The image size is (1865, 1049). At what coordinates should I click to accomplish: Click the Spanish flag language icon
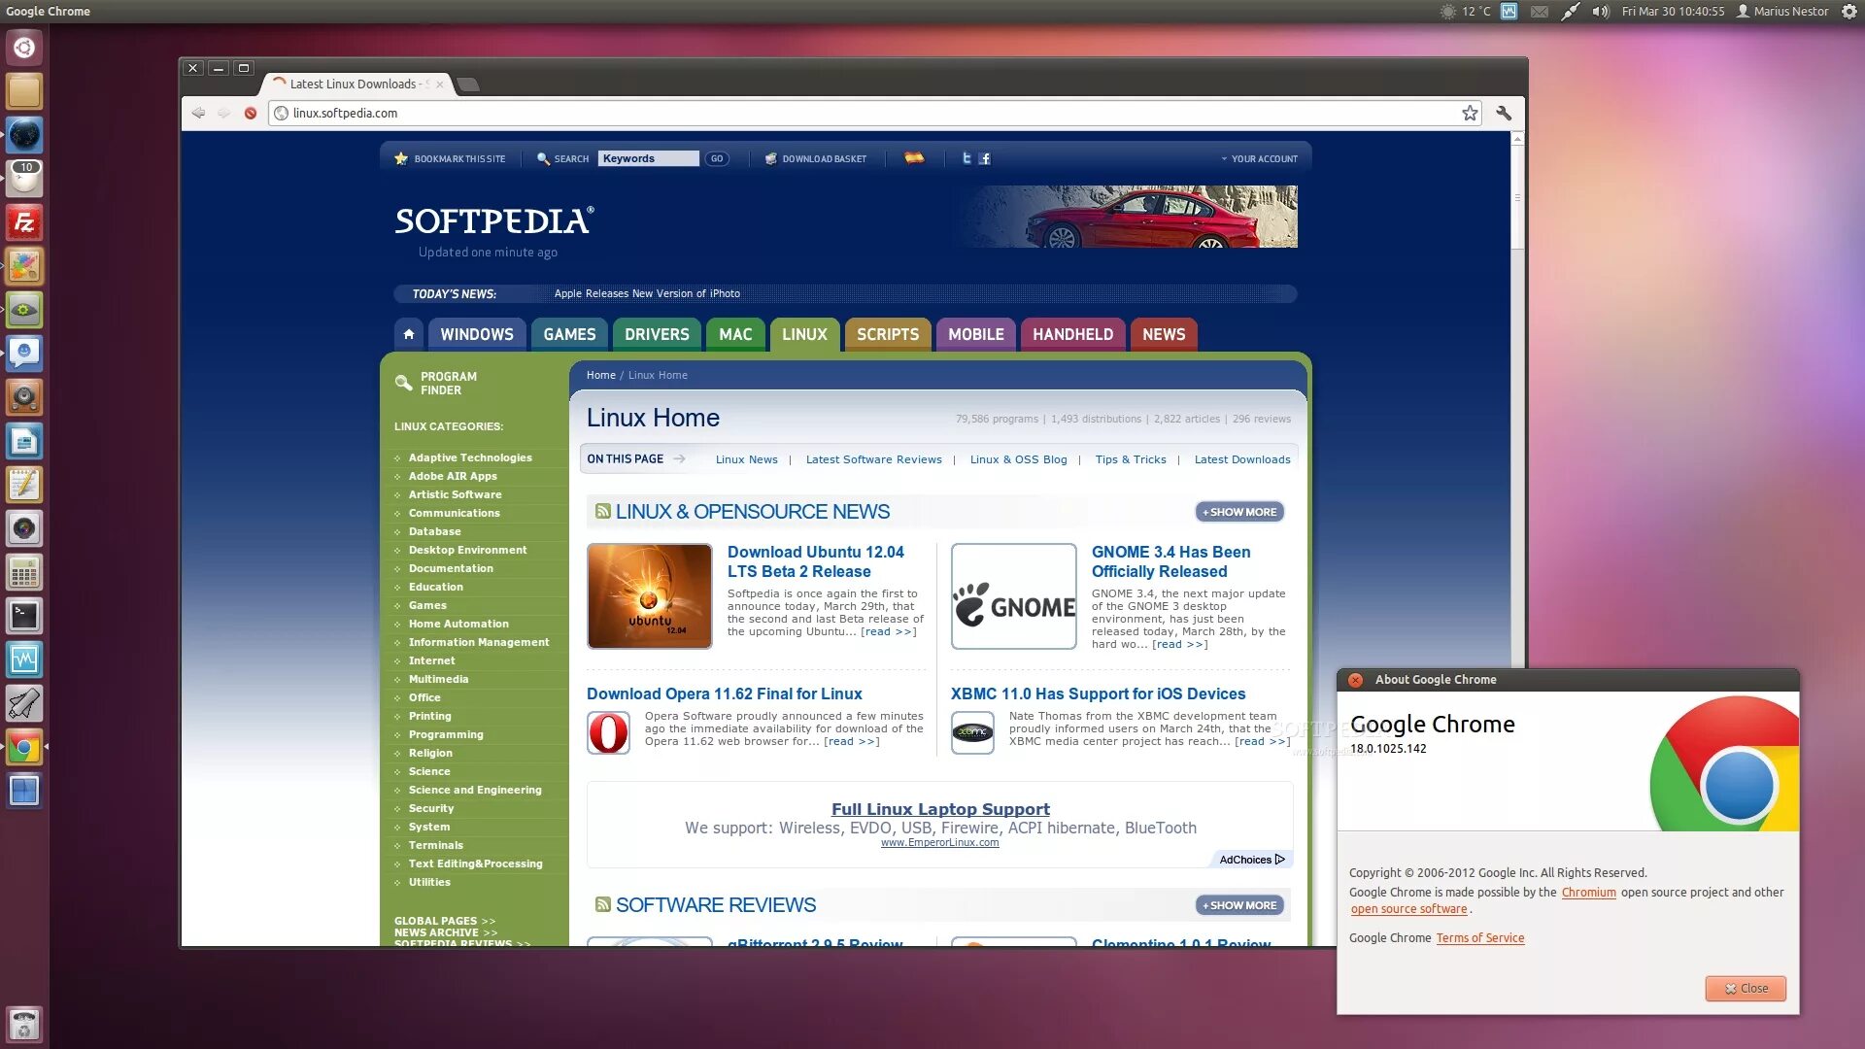(914, 158)
